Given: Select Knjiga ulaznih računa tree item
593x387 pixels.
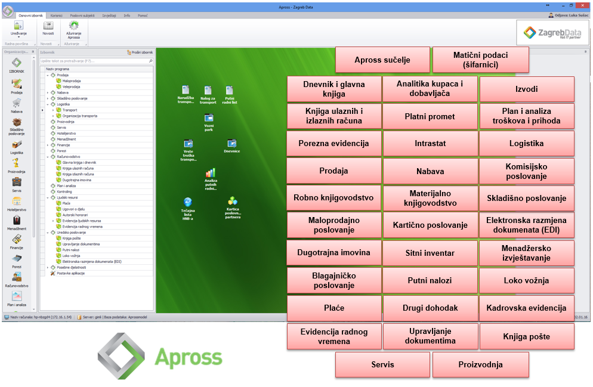Looking at the screenshot, I should [x=78, y=169].
